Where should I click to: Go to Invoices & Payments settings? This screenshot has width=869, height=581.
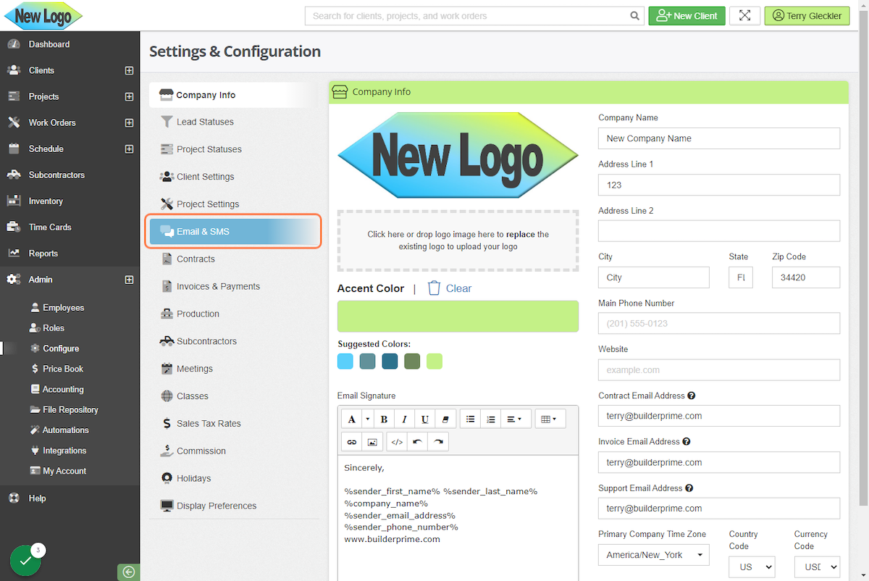coord(218,286)
